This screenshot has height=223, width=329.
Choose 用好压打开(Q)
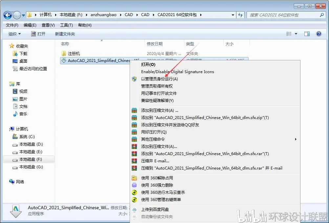154,132
